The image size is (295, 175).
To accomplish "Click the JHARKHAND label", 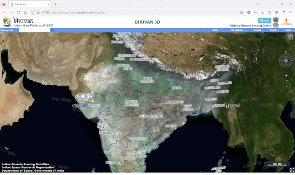I will coord(174,102).
